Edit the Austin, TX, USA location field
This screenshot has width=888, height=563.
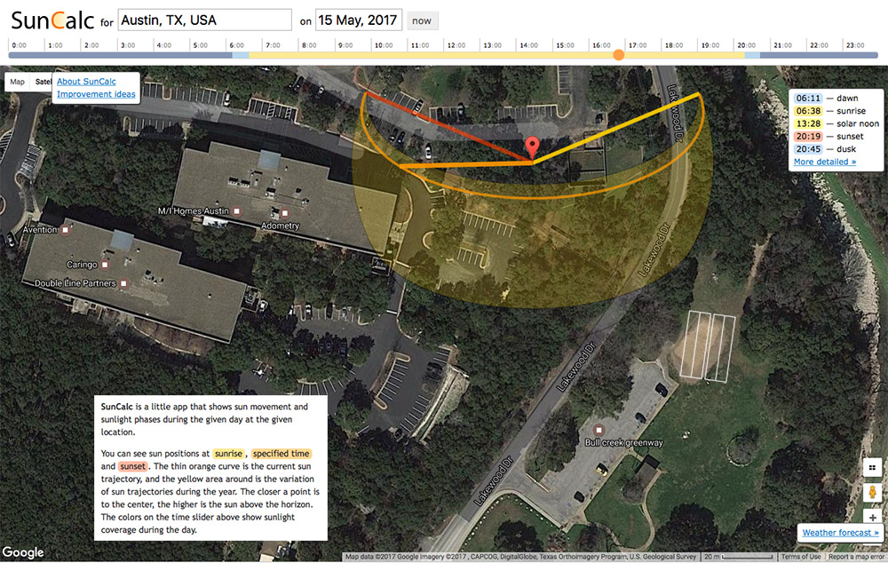(x=204, y=20)
